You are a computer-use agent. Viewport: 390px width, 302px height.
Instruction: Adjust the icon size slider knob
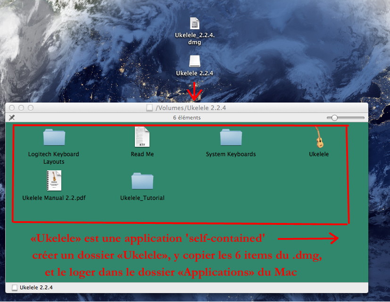point(334,118)
